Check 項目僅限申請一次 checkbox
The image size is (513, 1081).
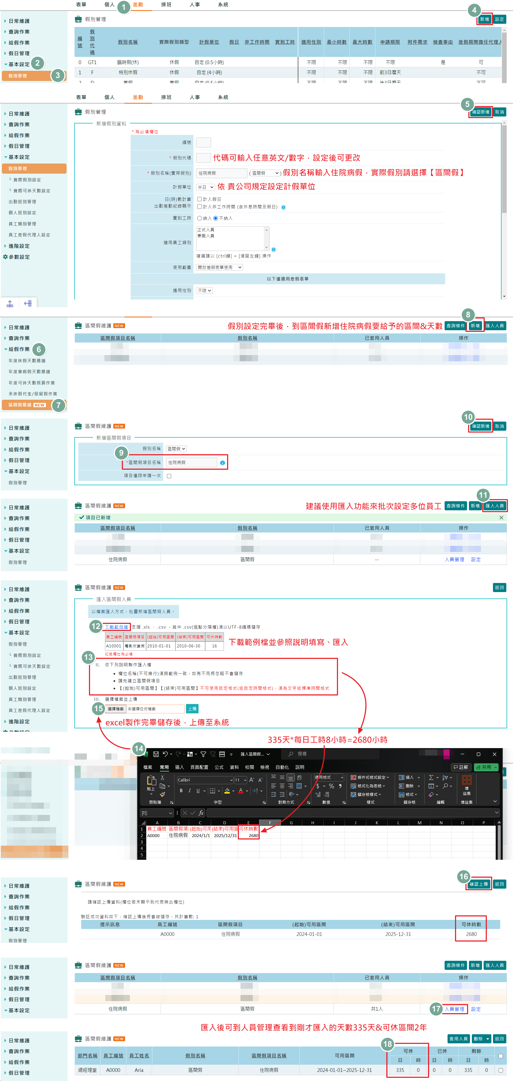tap(169, 476)
